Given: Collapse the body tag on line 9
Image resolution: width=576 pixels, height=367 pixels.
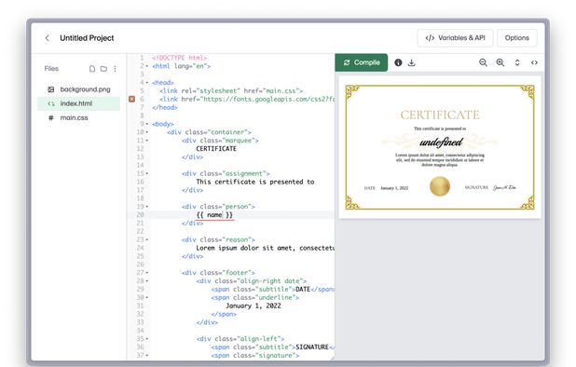Looking at the screenshot, I should point(147,124).
